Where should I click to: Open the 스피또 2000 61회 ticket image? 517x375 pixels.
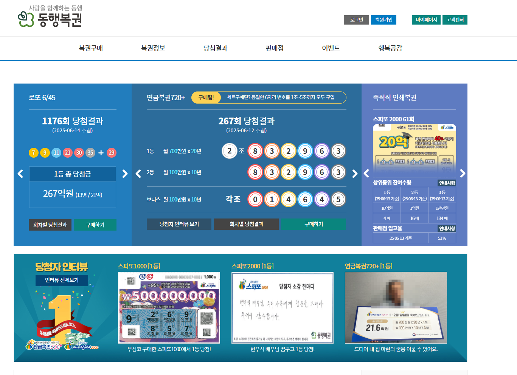pos(415,151)
